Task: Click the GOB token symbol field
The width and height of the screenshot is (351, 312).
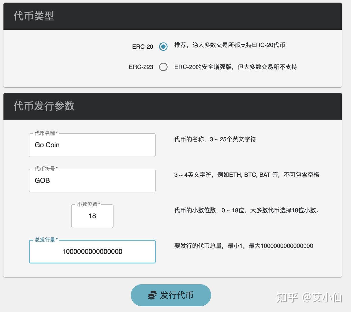Action: point(92,181)
